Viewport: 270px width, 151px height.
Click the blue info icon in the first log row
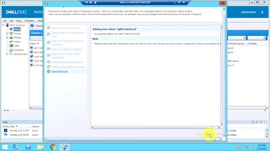click(x=5, y=130)
